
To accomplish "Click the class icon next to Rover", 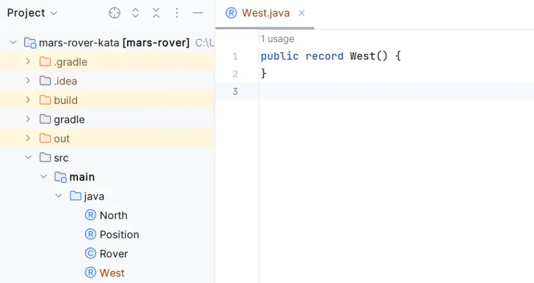I will (90, 254).
